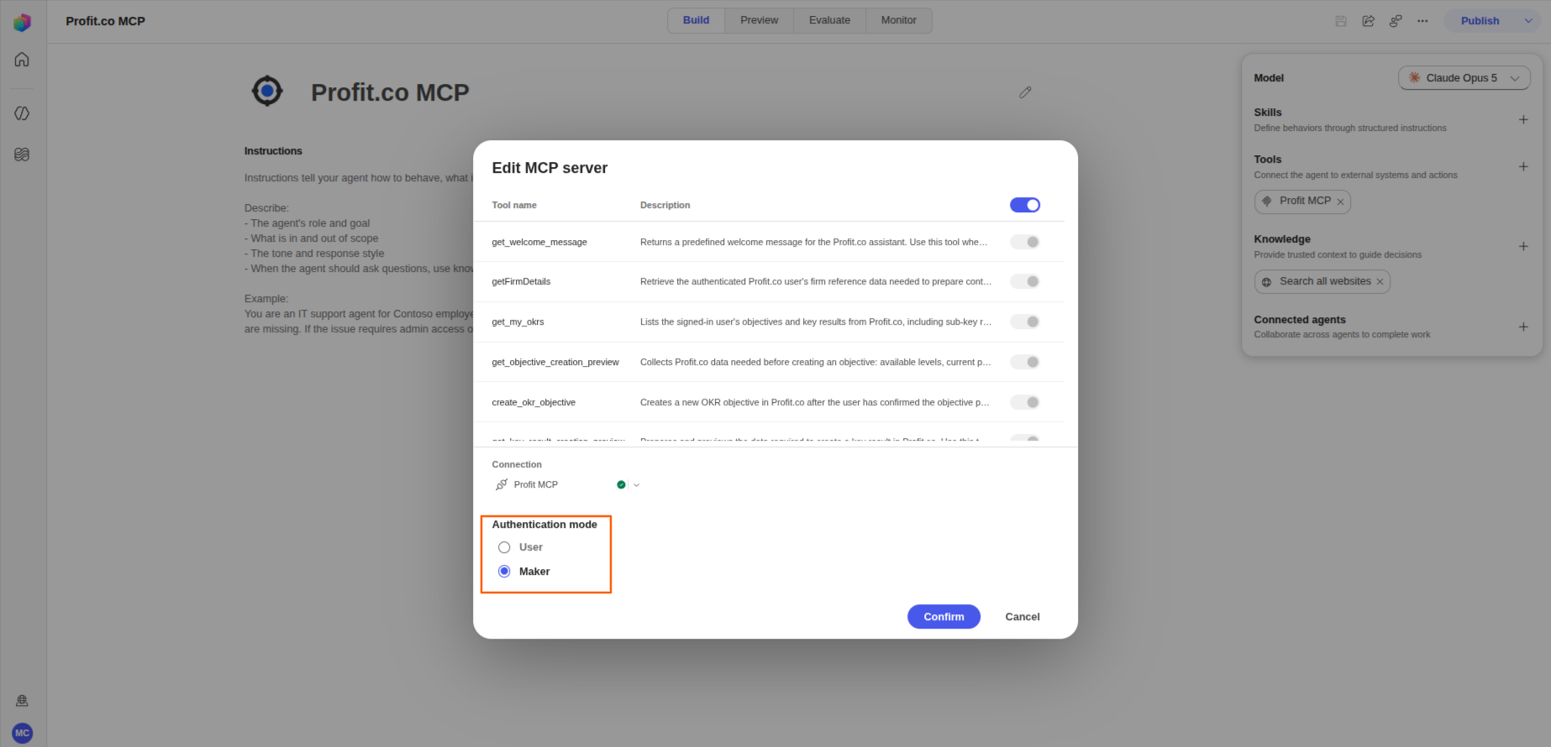Select the Maker authentication mode
The image size is (1551, 747).
[x=504, y=572]
